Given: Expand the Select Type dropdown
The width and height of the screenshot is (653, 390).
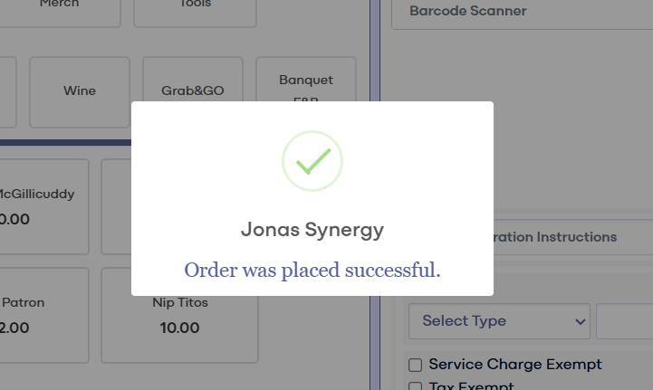Looking at the screenshot, I should click(x=498, y=321).
